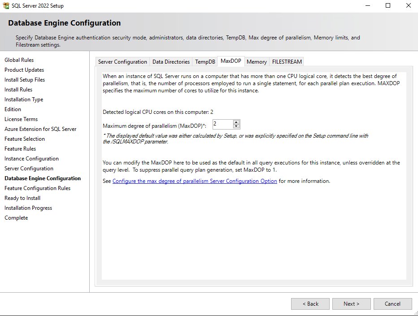Select Install Setup Files step
Image resolution: width=418 pixels, height=316 pixels.
click(25, 80)
